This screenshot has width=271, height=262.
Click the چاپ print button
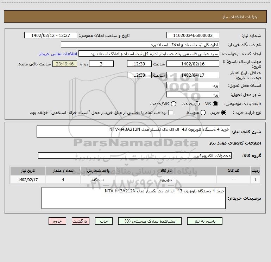coord(104,221)
